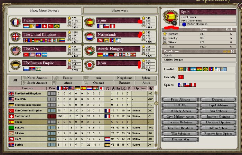Sort by prestige star column header
The image size is (242, 155).
pos(113,88)
